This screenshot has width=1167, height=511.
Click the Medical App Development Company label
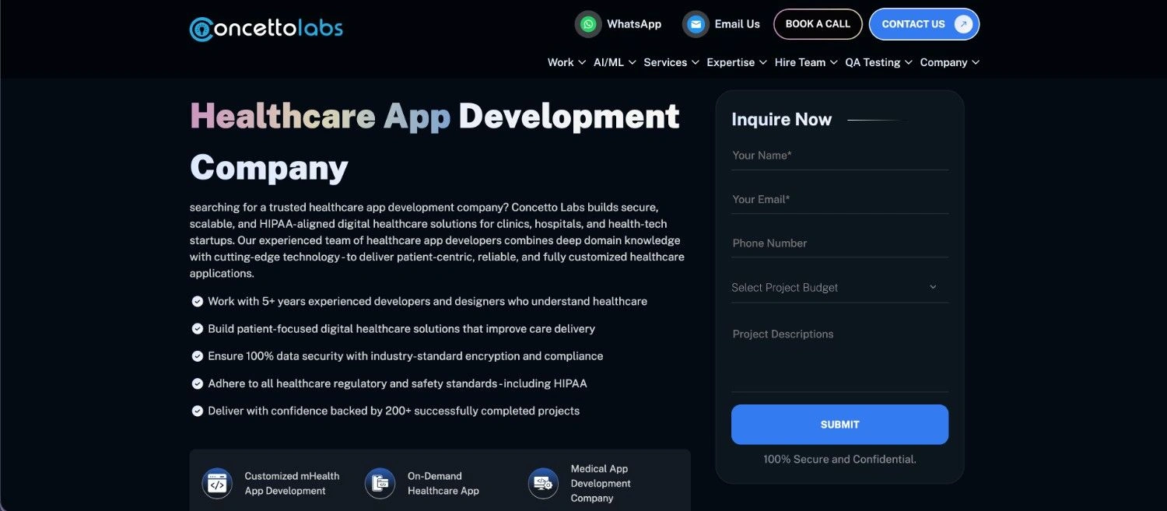(601, 483)
